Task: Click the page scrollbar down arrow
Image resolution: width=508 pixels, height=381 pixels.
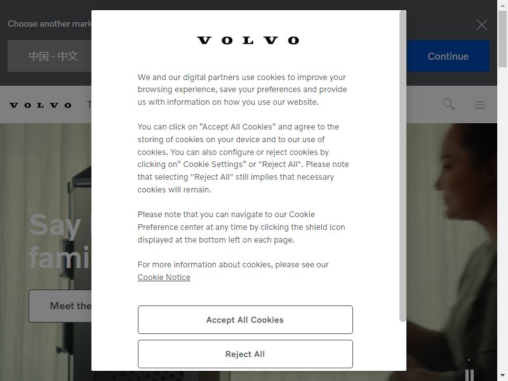Action: tap(502, 375)
